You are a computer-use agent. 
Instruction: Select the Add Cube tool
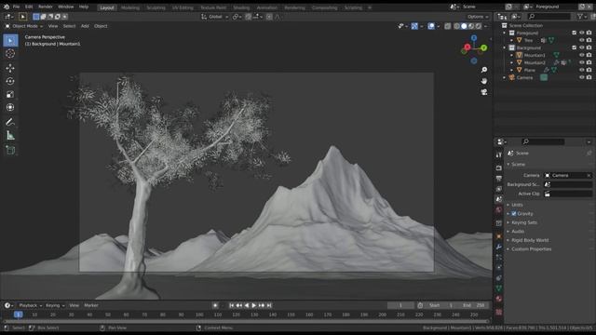coord(10,150)
